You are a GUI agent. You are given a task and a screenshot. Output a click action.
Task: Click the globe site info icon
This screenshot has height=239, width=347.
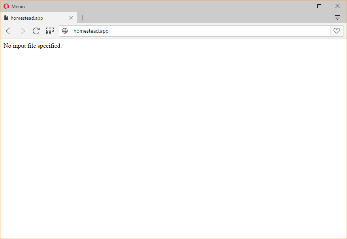65,31
